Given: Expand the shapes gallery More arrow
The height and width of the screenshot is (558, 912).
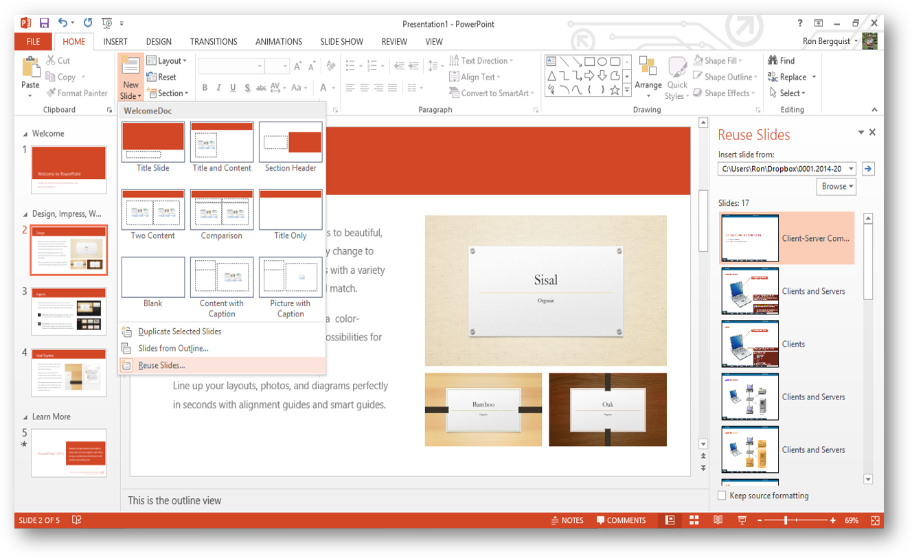Looking at the screenshot, I should [x=626, y=91].
